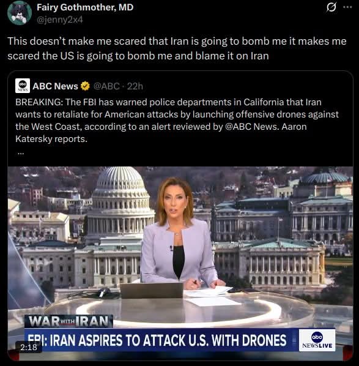
Task: Click the 22h timestamp on quoted post
Action: (x=135, y=86)
